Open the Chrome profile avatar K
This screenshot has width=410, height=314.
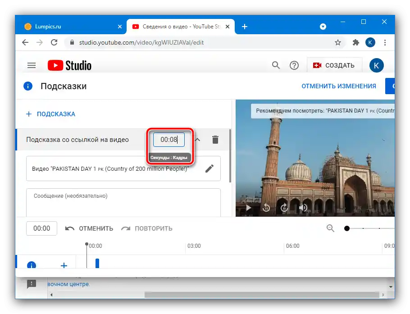(x=370, y=42)
